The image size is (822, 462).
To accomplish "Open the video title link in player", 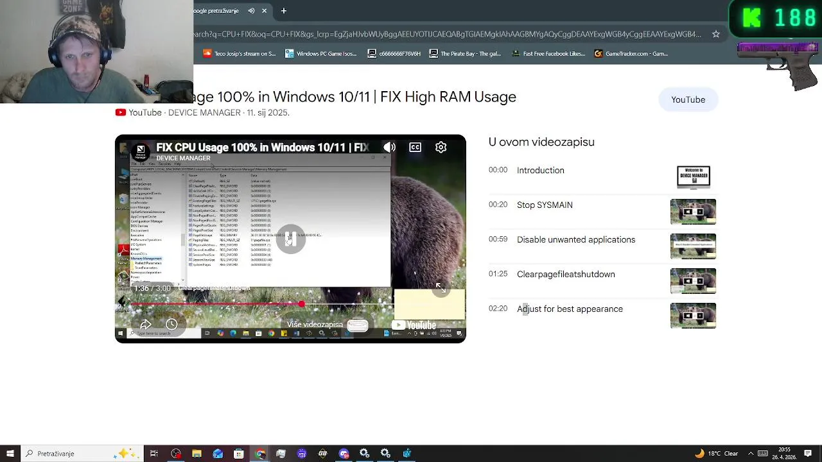I will coord(262,148).
